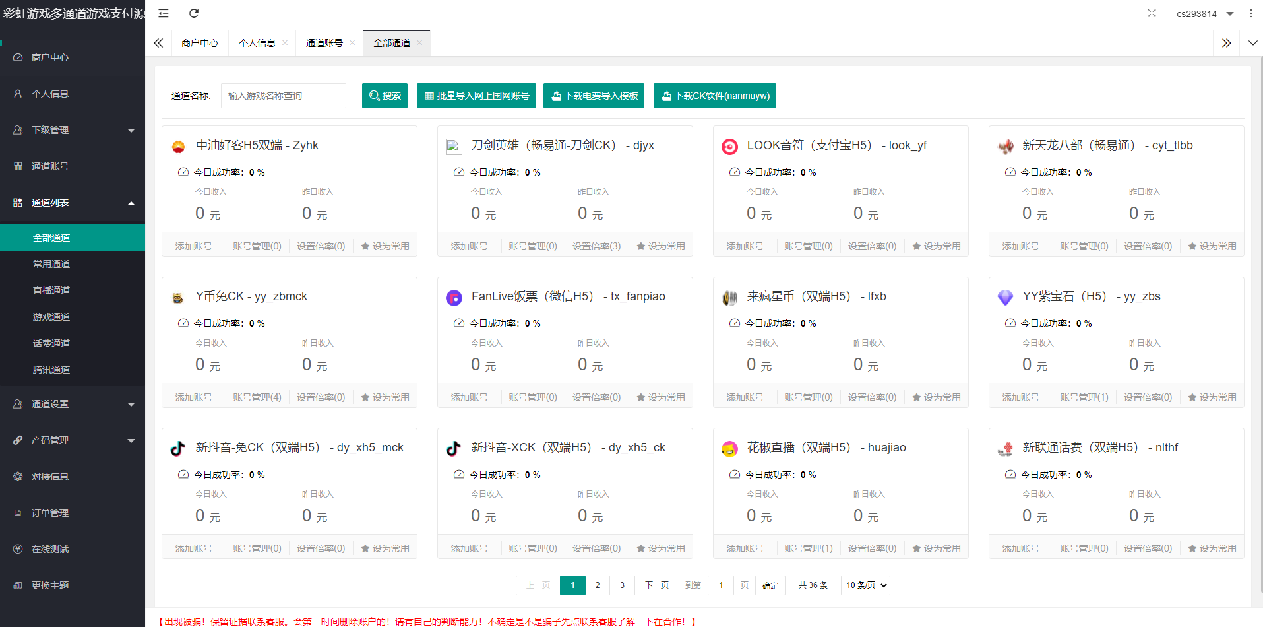Screen dimensions: 1263x627
Task: Collapse the sidebar with the menu-fold icon
Action: [164, 13]
